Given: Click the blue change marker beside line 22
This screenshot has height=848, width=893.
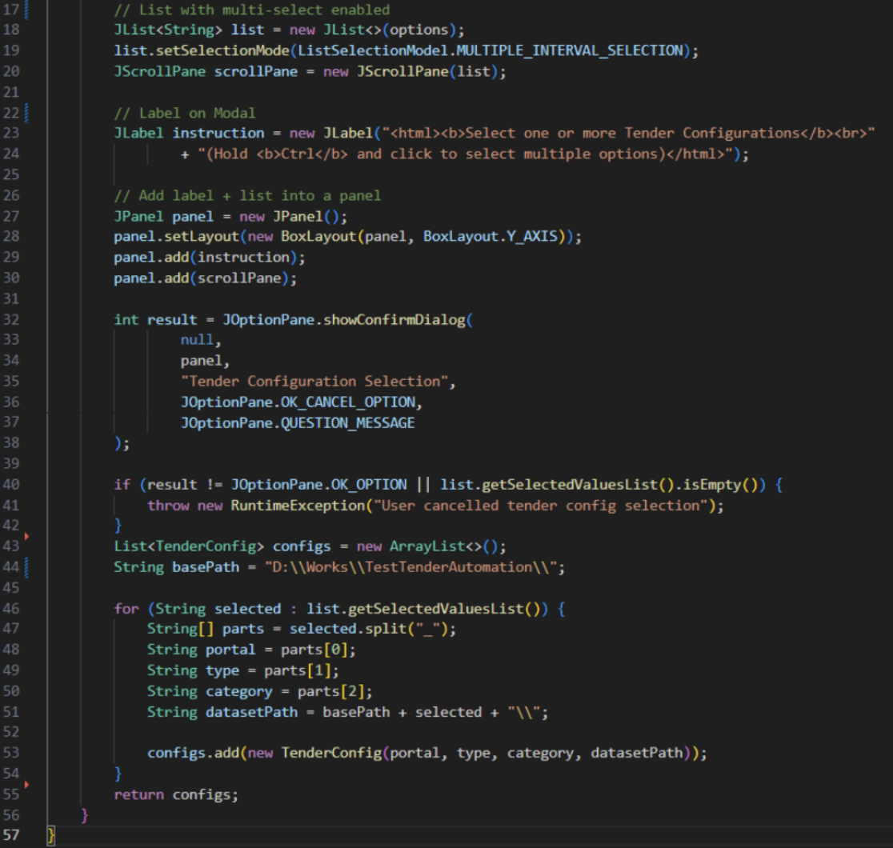Looking at the screenshot, I should (26, 111).
